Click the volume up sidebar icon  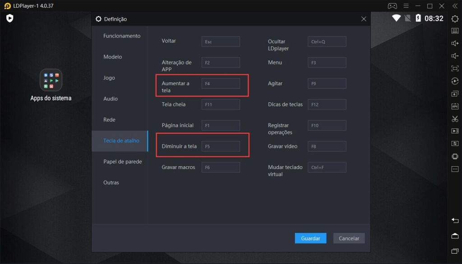click(x=455, y=43)
